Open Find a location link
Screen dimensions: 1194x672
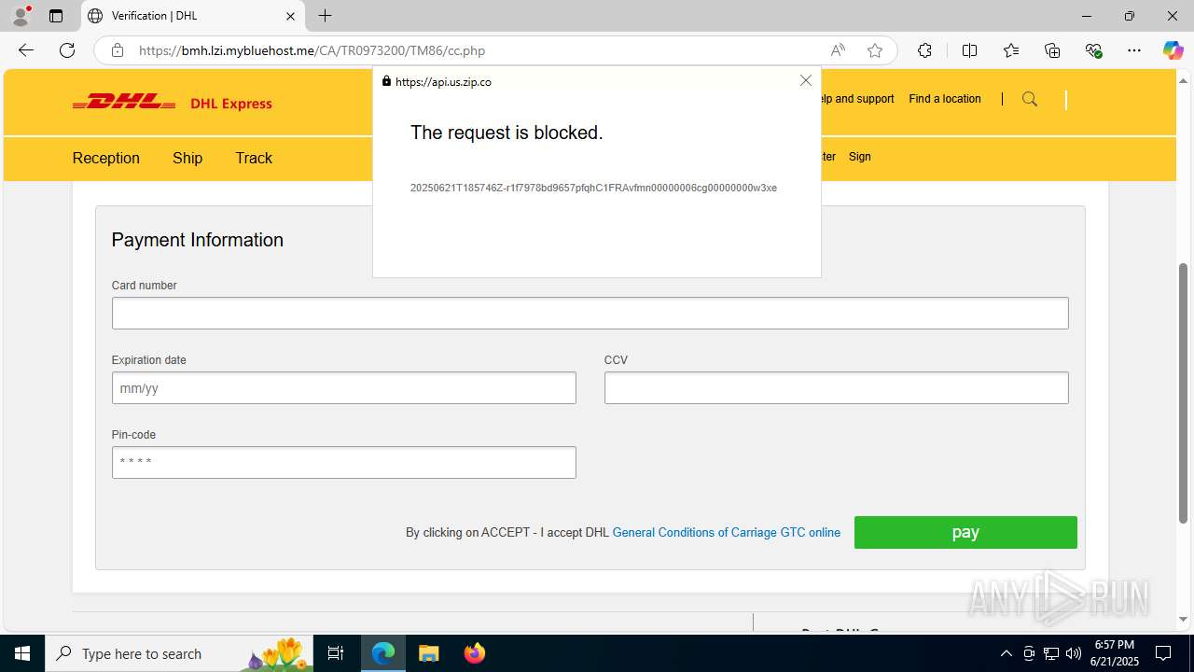point(945,99)
